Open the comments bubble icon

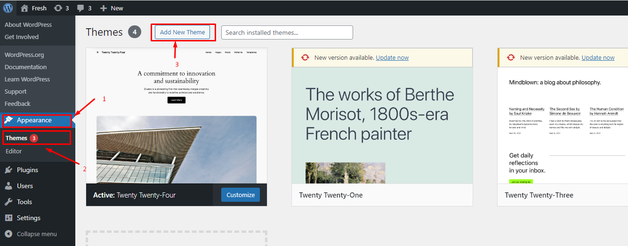click(x=81, y=8)
